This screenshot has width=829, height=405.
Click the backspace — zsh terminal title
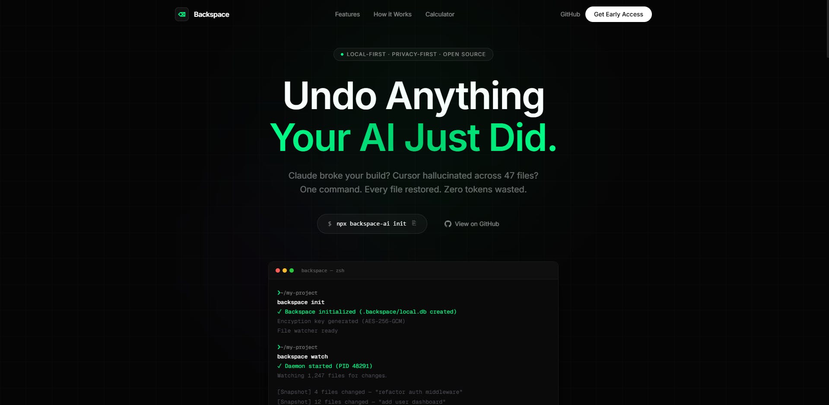323,270
